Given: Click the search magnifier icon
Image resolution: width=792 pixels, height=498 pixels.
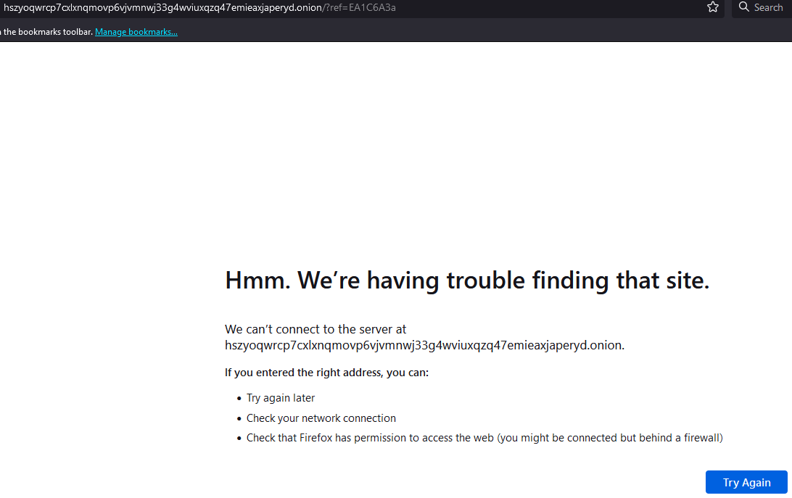Looking at the screenshot, I should (x=744, y=7).
